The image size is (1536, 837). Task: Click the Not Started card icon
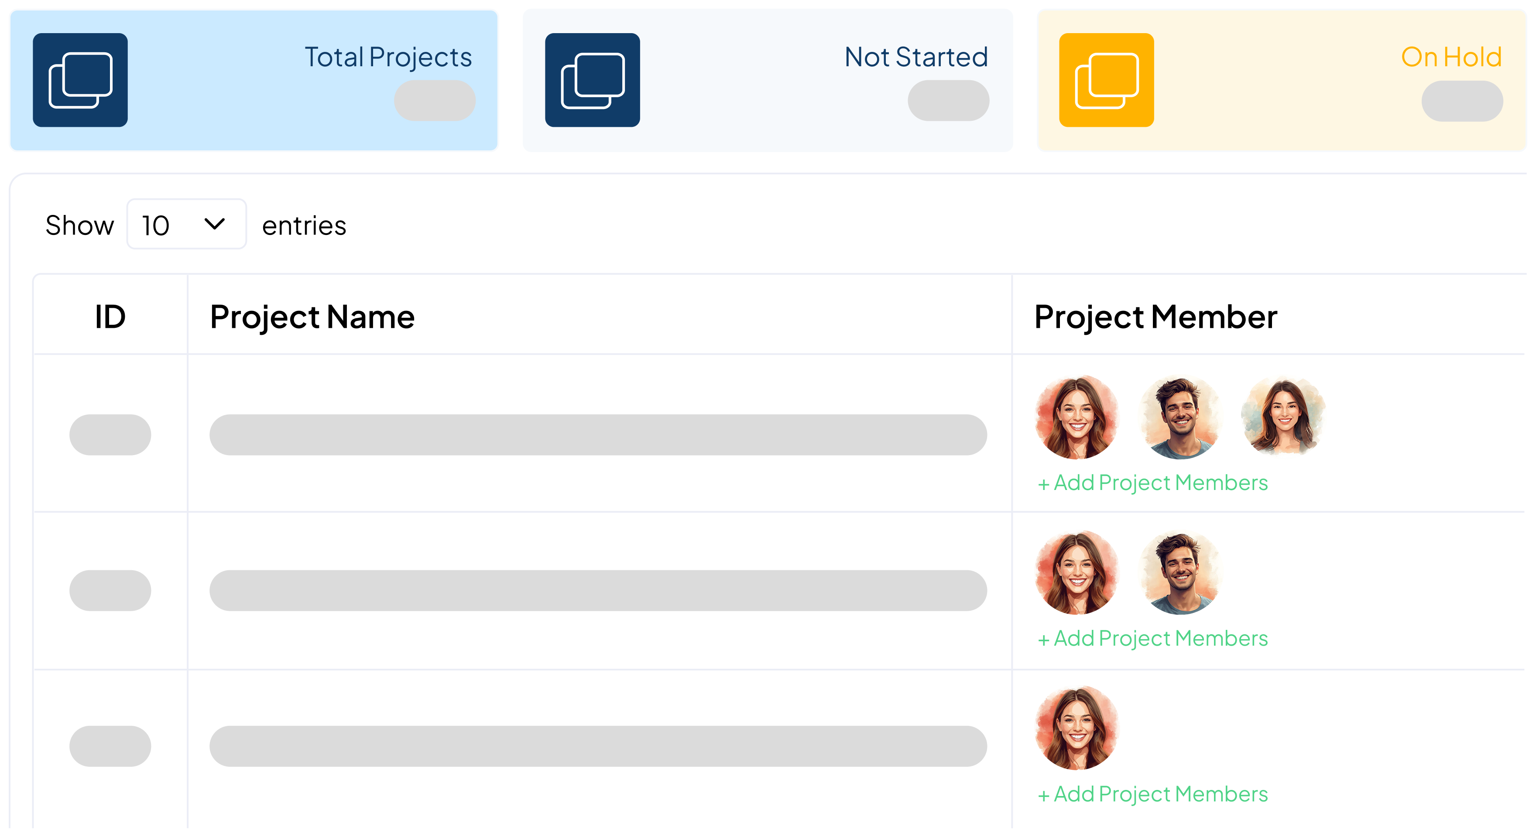(593, 80)
